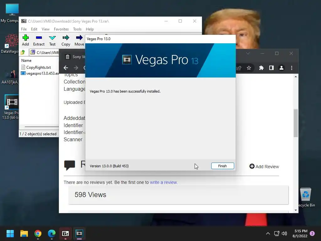Open the browser profile icon

pos(282,68)
